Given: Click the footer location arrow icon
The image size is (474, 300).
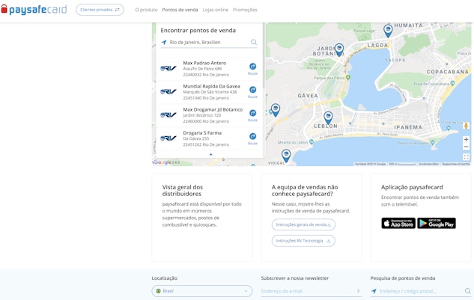Looking at the screenshot, I should (x=374, y=291).
